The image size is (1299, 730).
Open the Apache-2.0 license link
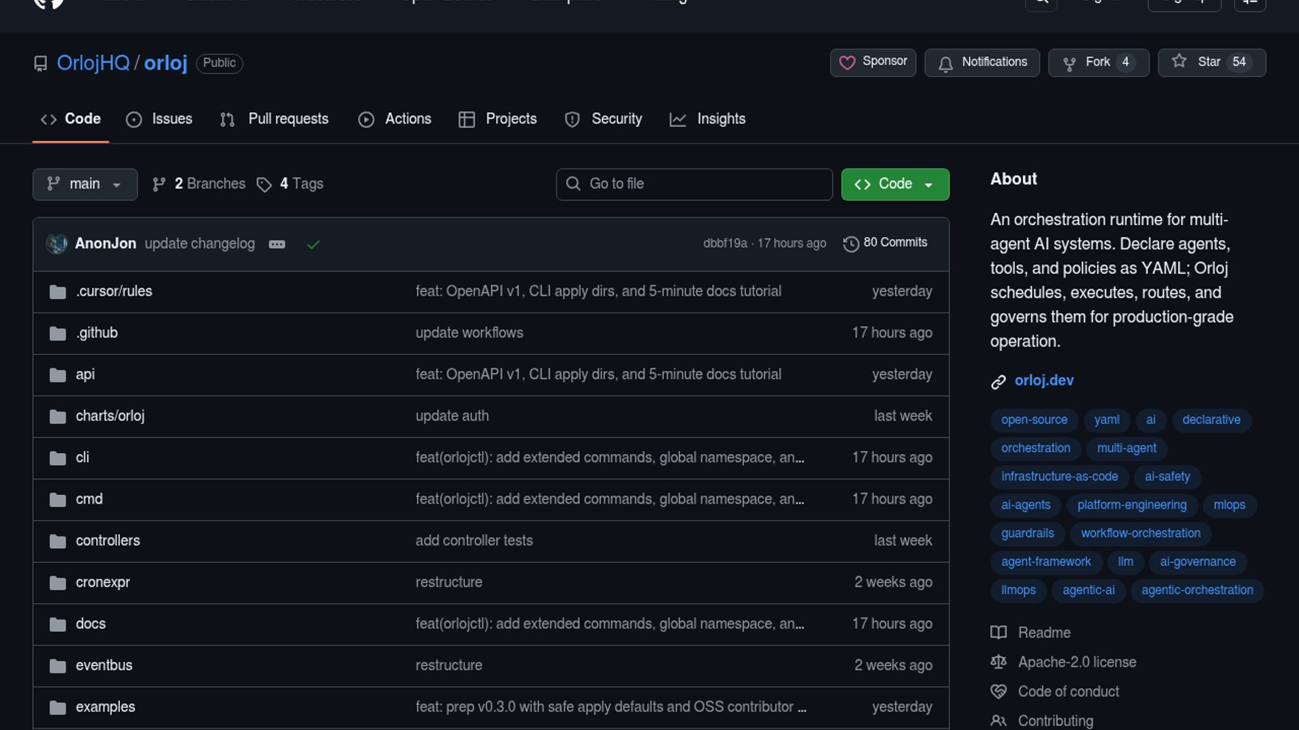(x=1076, y=662)
